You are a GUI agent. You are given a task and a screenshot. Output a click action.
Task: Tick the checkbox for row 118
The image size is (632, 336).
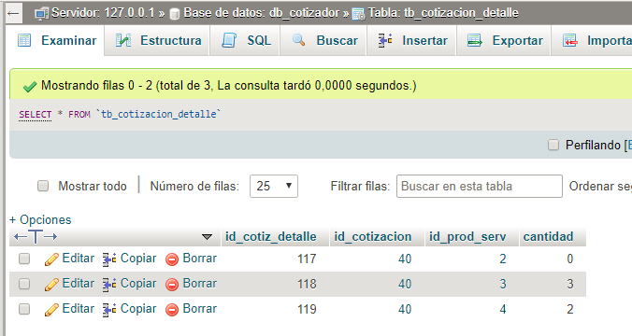pyautogui.click(x=24, y=284)
